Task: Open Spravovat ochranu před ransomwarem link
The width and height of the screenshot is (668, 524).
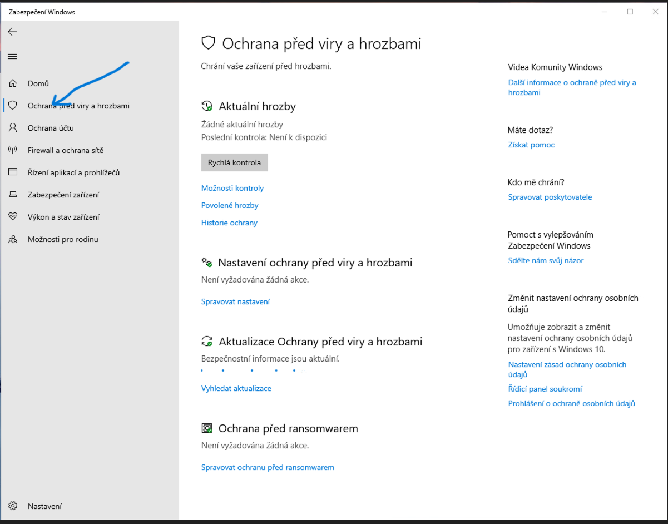Action: [x=268, y=467]
